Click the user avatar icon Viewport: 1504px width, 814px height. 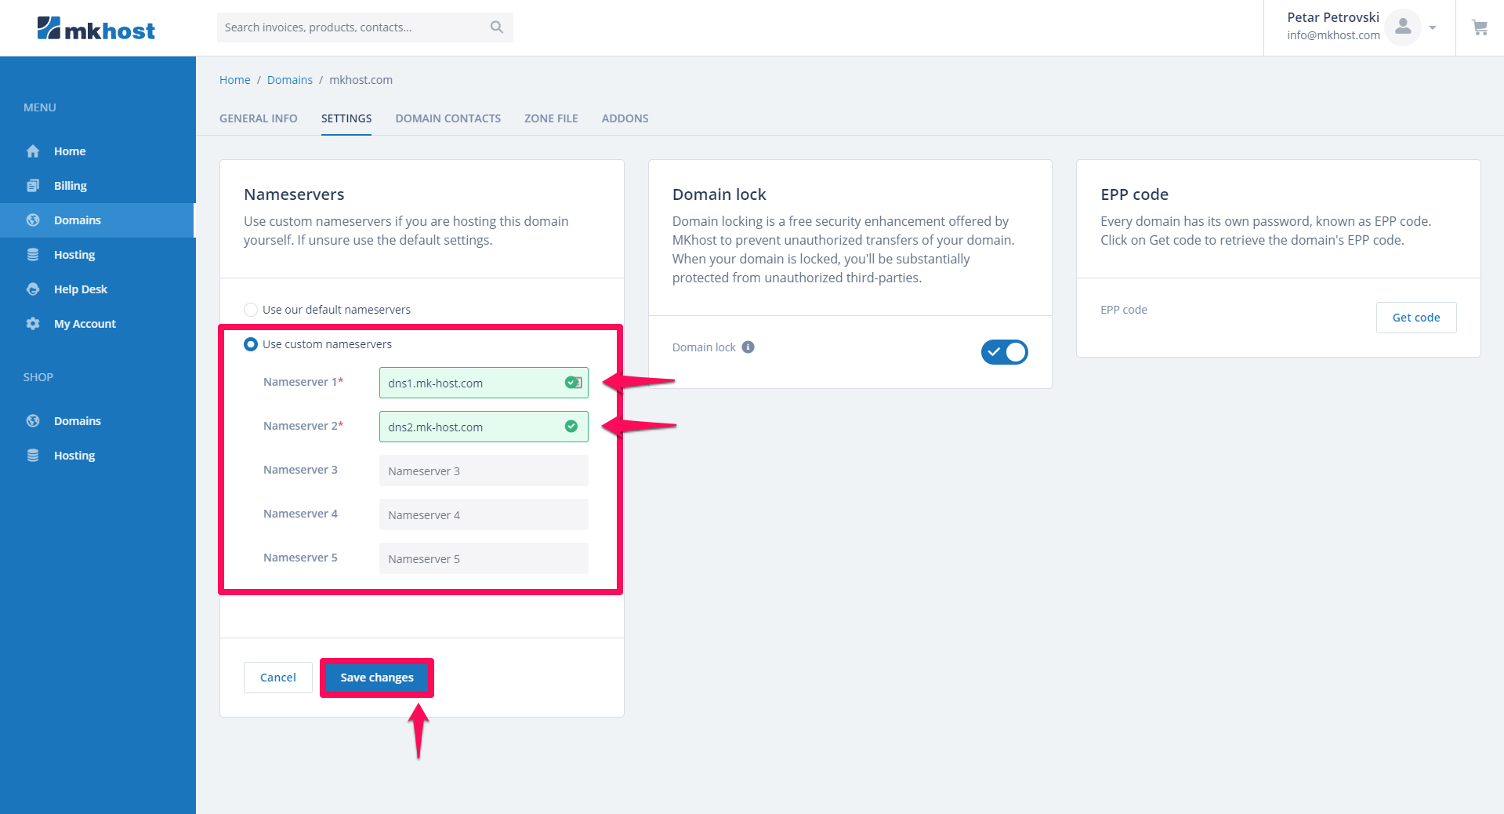click(1402, 27)
